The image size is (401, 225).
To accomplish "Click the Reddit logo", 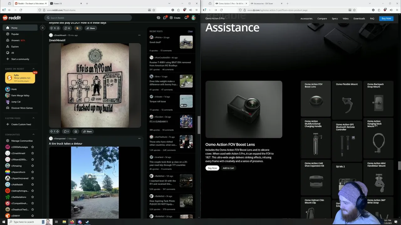I will pos(12,18).
